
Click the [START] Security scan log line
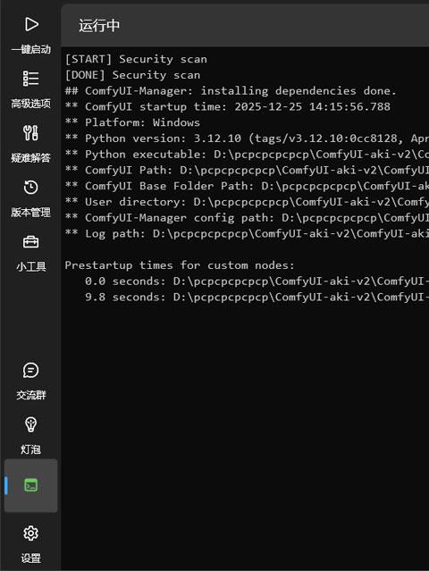(136, 59)
